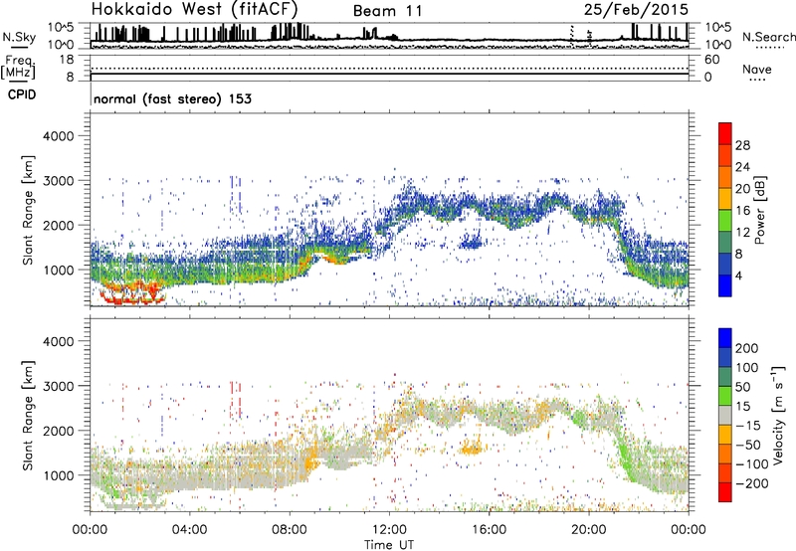Viewport: 796px width, 551px height.
Task: Click the solid frequency line in the Freq panel
Action: point(389,74)
